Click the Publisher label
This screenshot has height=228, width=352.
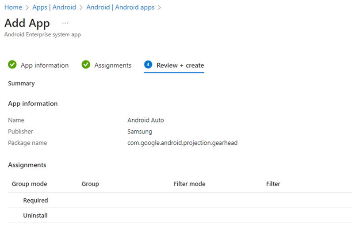pos(20,132)
